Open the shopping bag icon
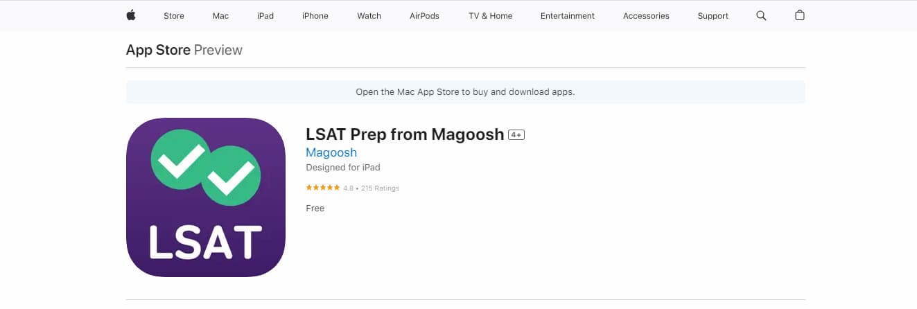 (800, 15)
